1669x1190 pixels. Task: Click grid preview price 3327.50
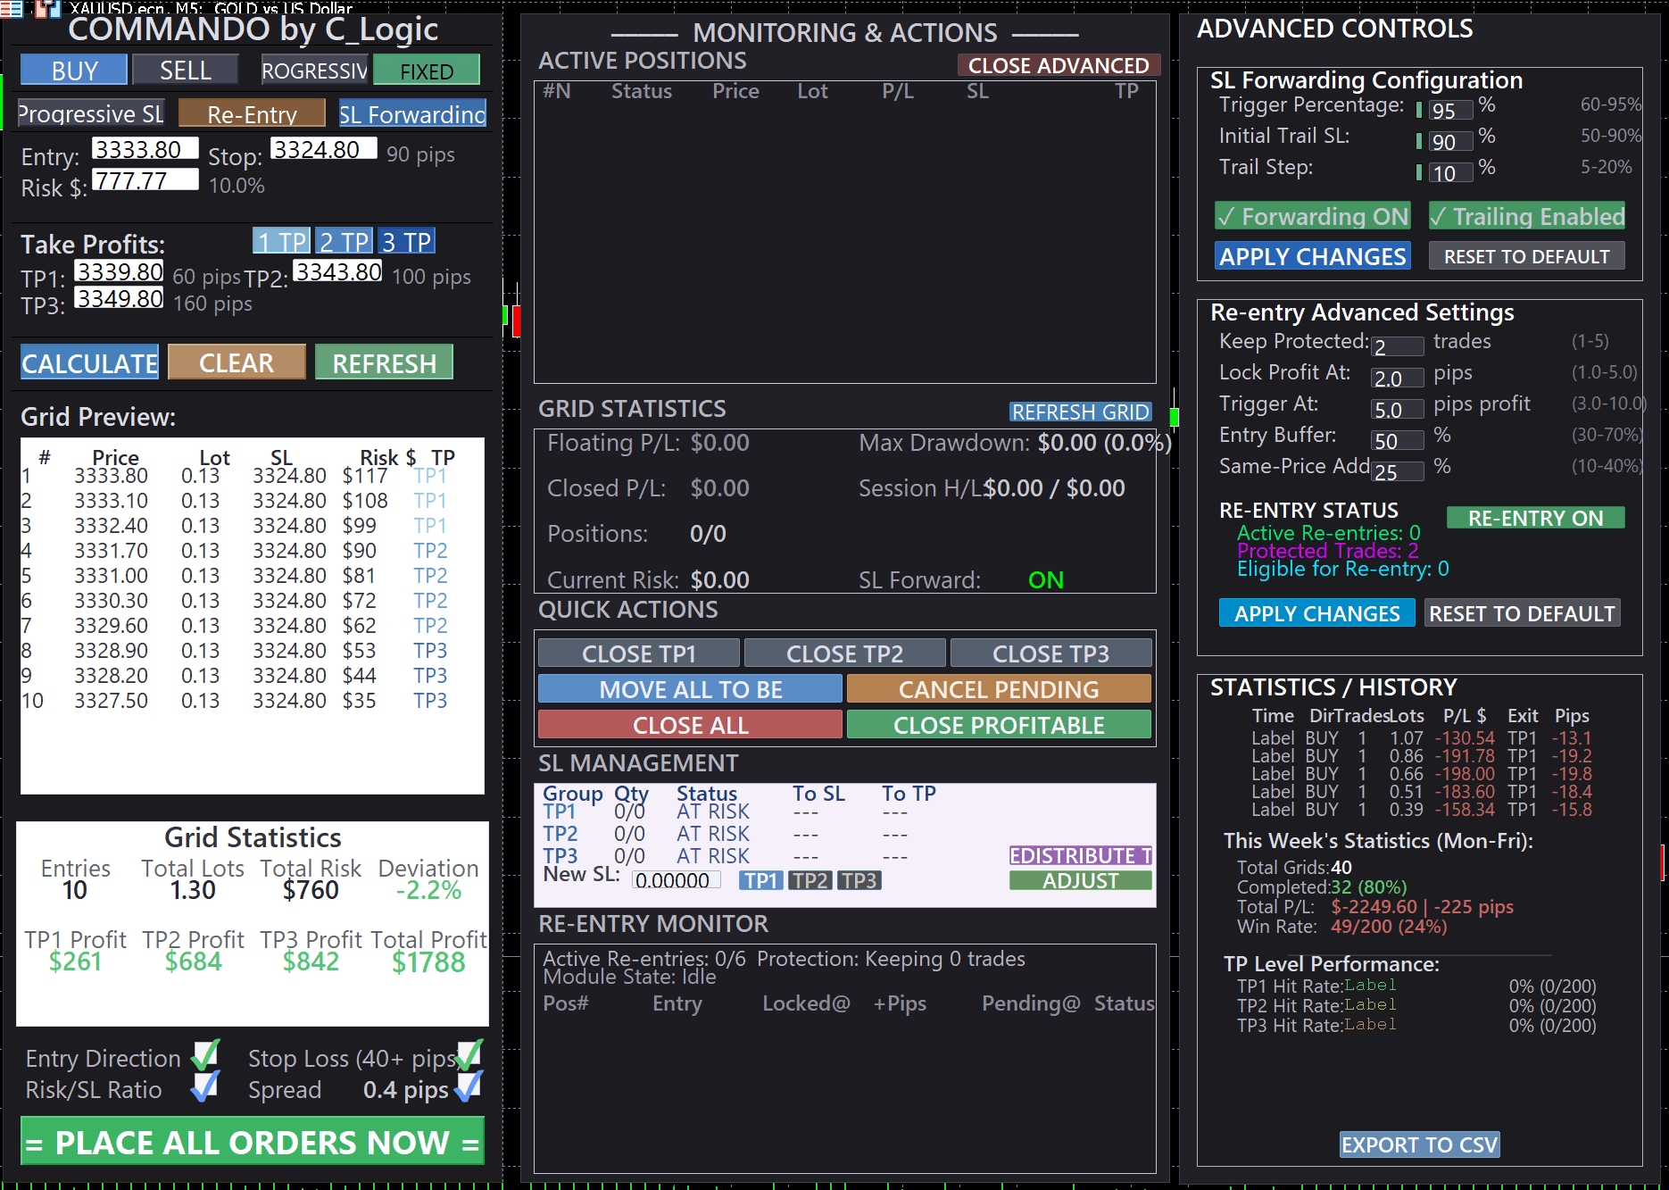click(112, 701)
